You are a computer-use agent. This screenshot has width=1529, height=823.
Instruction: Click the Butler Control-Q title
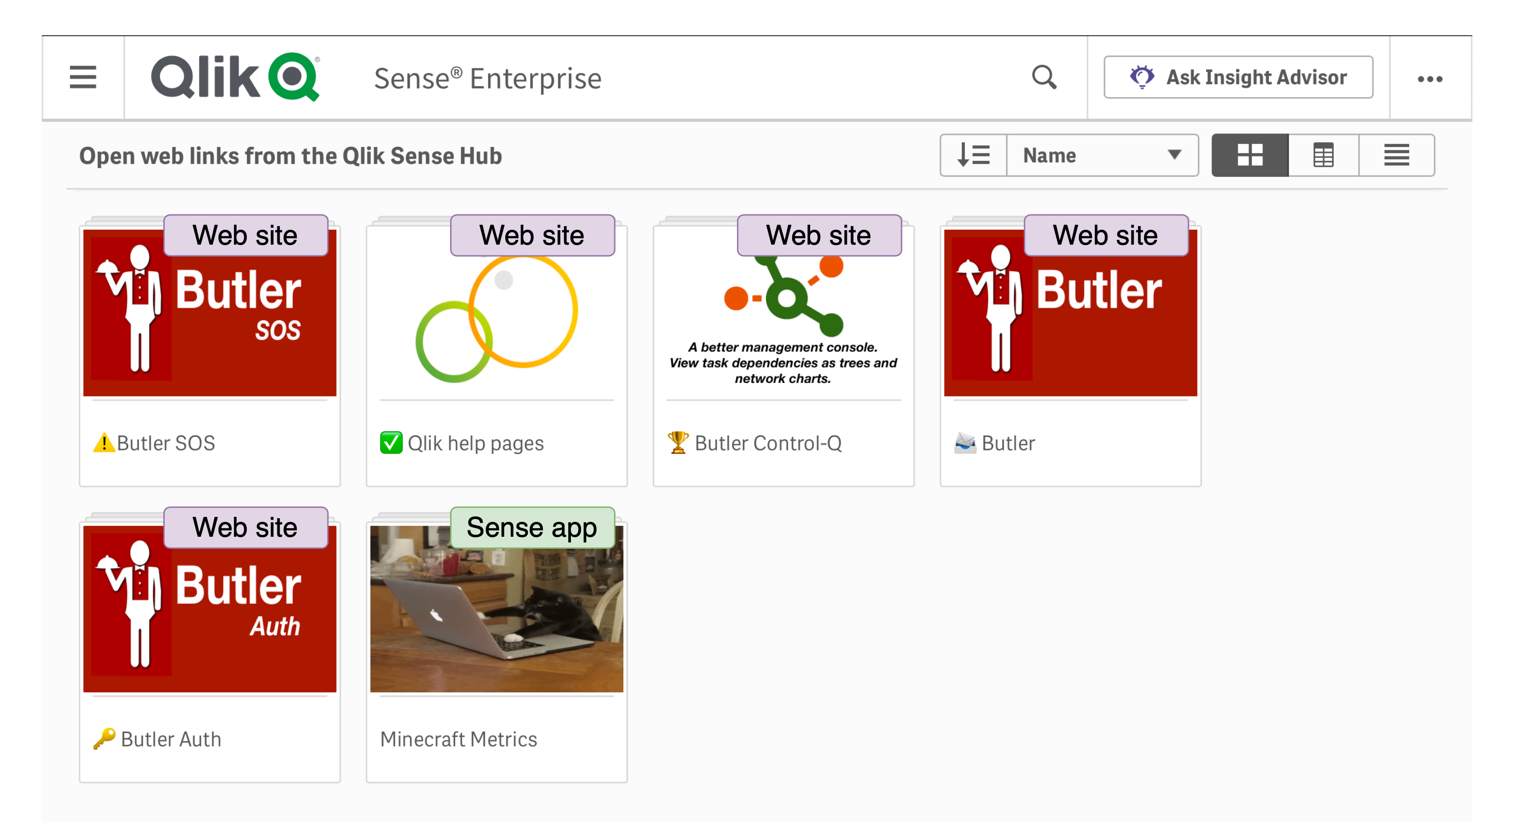[768, 443]
